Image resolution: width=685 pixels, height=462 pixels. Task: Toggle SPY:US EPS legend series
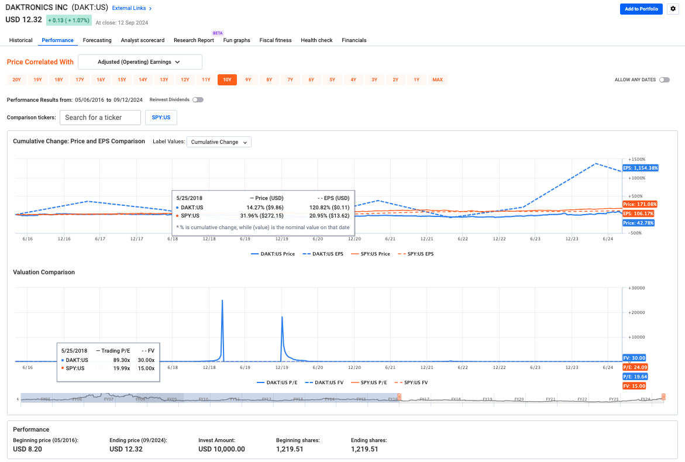point(415,254)
